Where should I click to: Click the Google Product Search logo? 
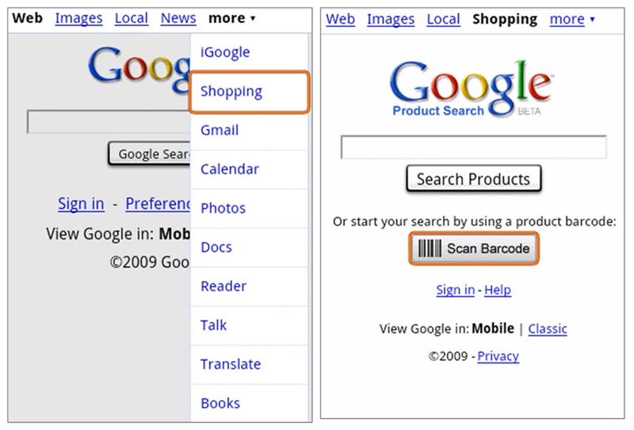472,89
